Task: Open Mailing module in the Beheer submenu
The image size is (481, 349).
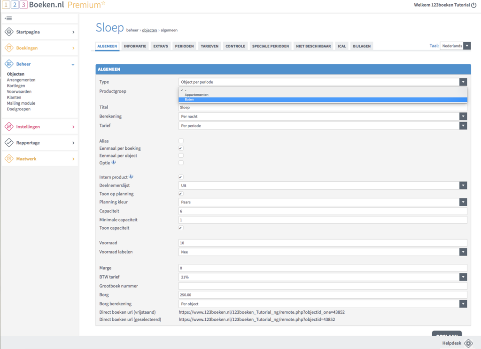Action: [x=21, y=103]
